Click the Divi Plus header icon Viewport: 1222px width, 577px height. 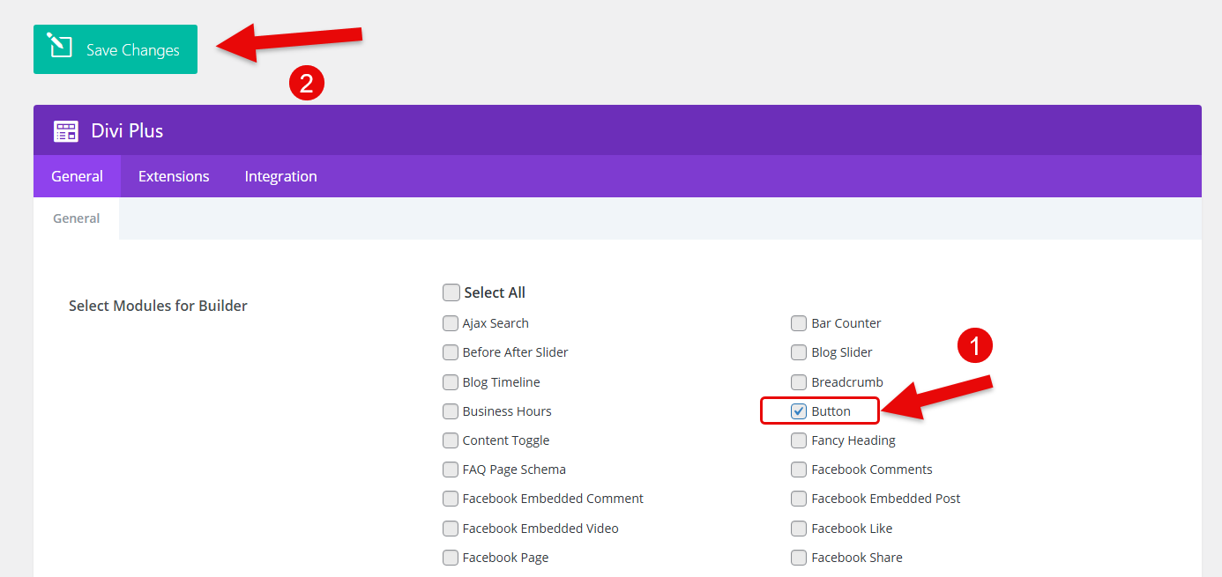click(66, 131)
